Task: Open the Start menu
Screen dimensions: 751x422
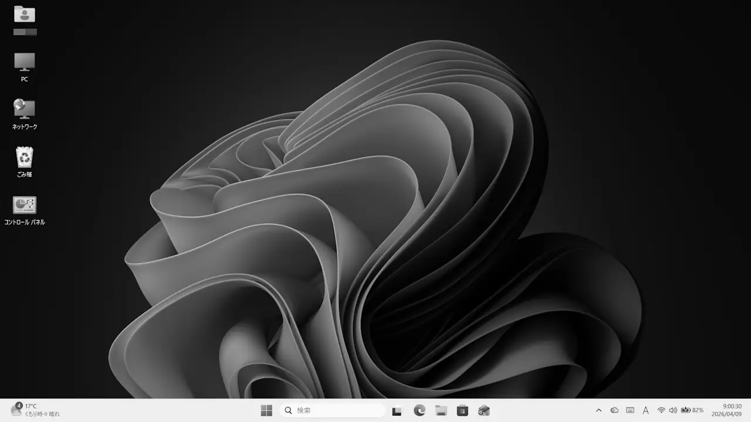Action: [267, 410]
